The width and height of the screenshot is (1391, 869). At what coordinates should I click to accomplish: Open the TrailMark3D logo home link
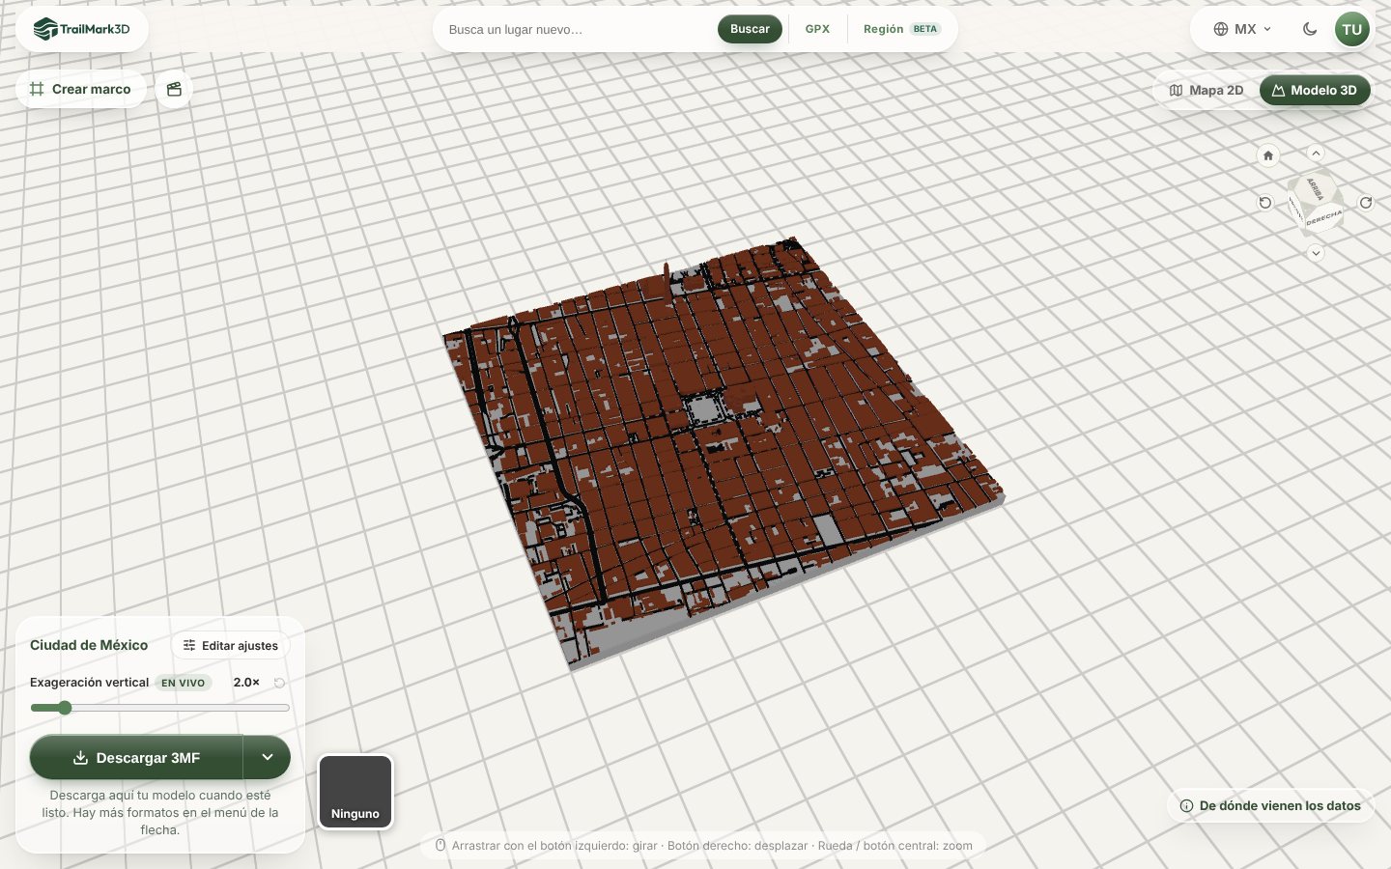[x=82, y=29]
